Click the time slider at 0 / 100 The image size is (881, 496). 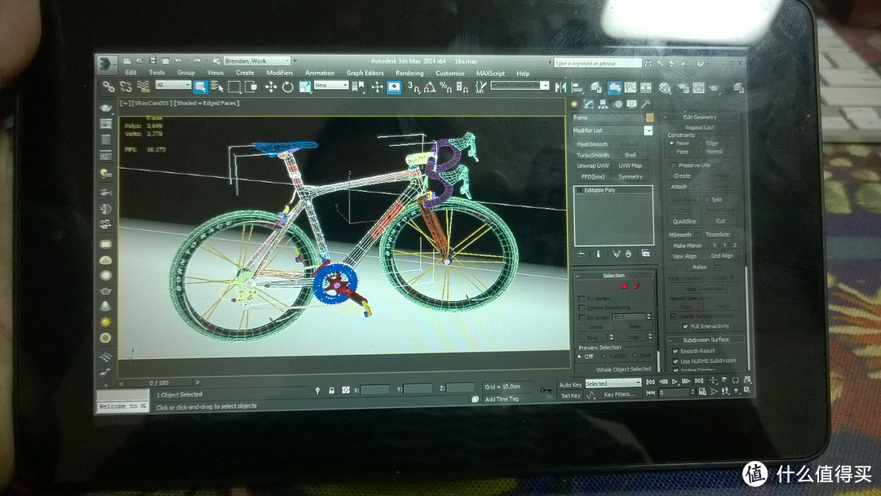pos(159,383)
